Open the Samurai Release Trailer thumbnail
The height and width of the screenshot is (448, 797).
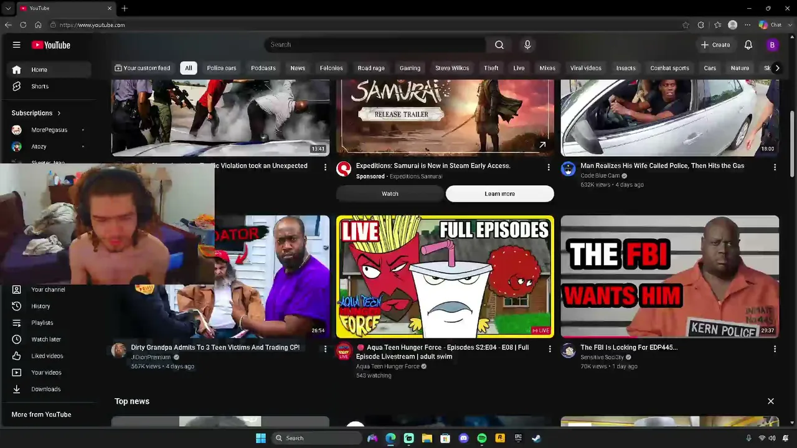click(445, 118)
